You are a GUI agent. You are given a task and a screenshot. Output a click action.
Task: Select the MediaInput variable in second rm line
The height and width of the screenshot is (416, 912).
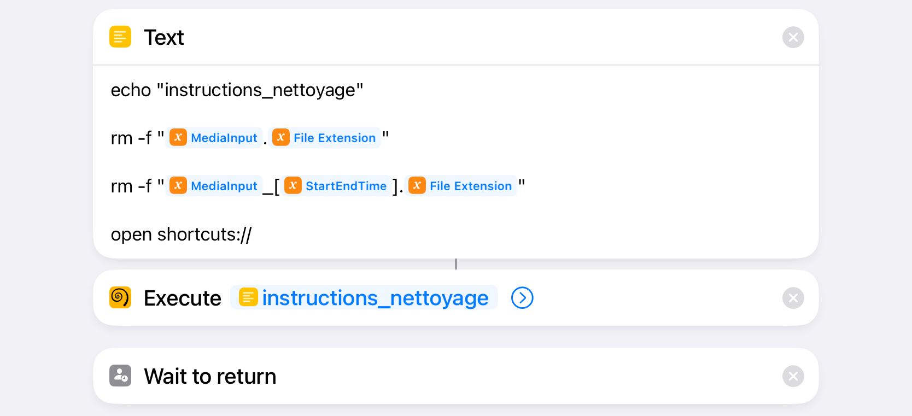pyautogui.click(x=224, y=186)
